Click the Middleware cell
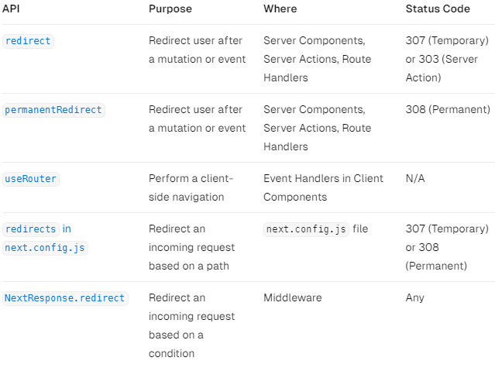 (x=292, y=298)
